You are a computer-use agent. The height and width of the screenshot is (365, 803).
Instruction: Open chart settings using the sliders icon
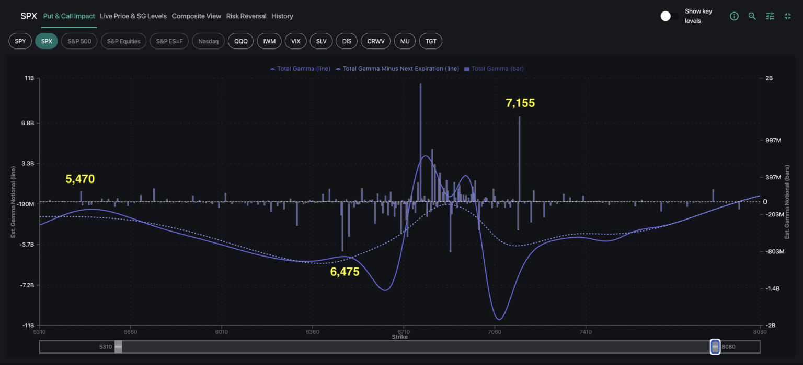pos(770,16)
